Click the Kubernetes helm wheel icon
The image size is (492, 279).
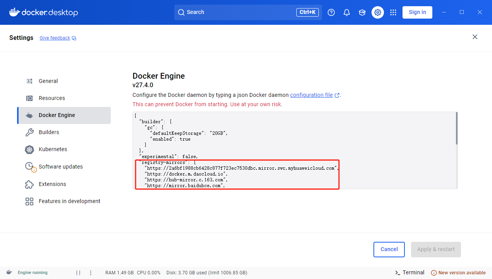(x=29, y=149)
